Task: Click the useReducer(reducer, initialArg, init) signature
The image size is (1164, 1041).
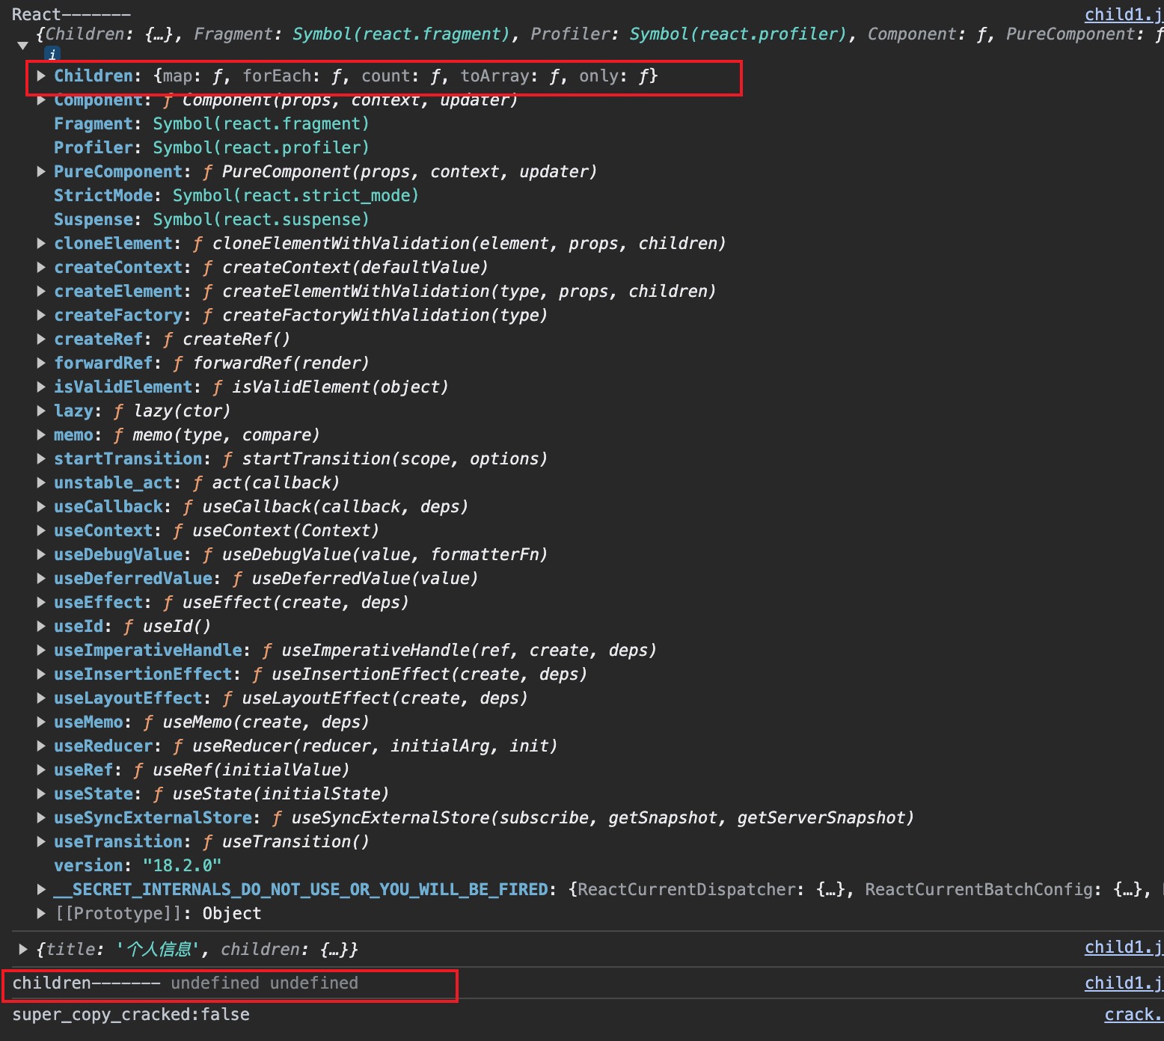Action: (375, 746)
